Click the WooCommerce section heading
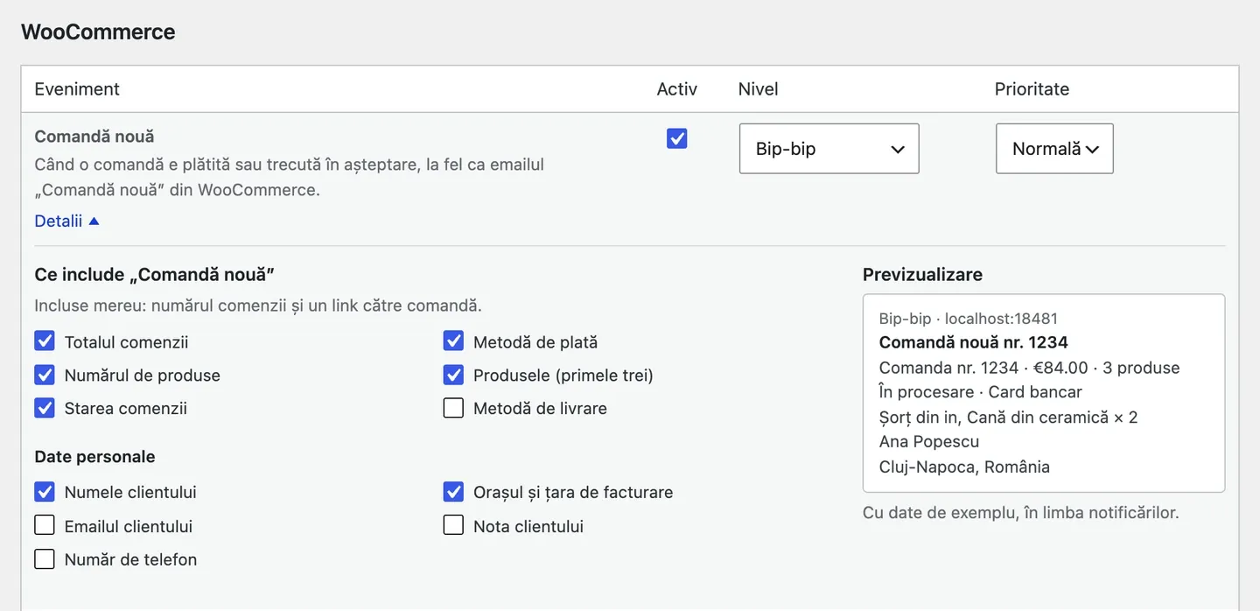Screen dimensions: 1260x611 tap(98, 32)
